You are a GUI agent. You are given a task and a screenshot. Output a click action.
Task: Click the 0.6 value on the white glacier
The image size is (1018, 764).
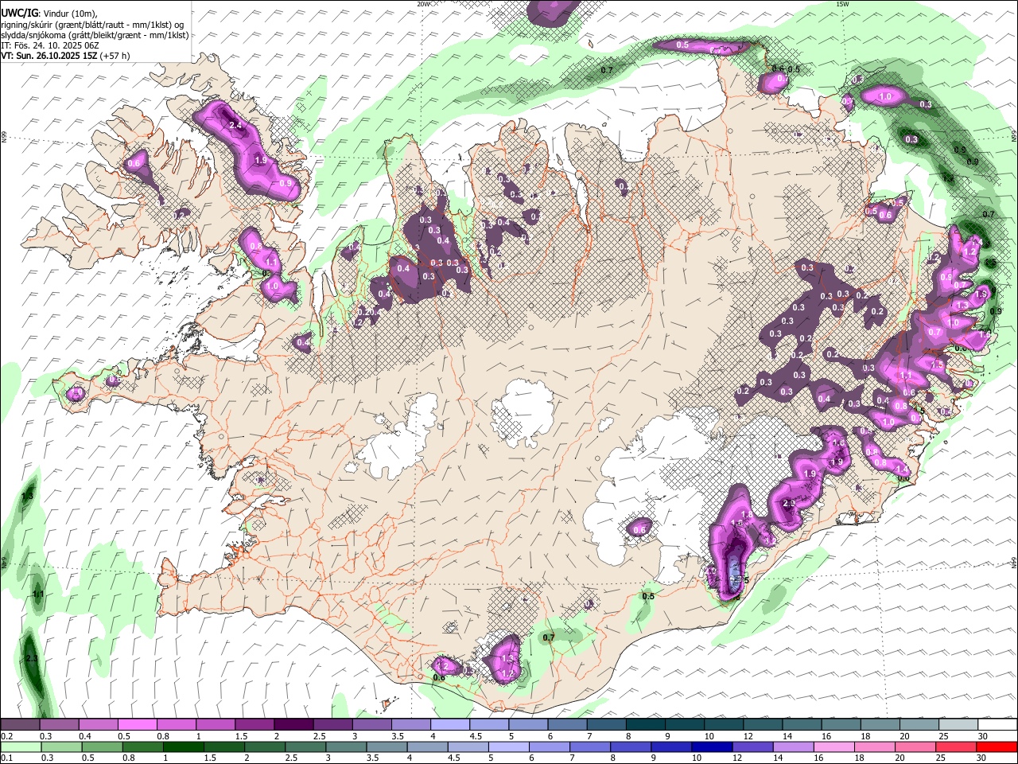639,530
